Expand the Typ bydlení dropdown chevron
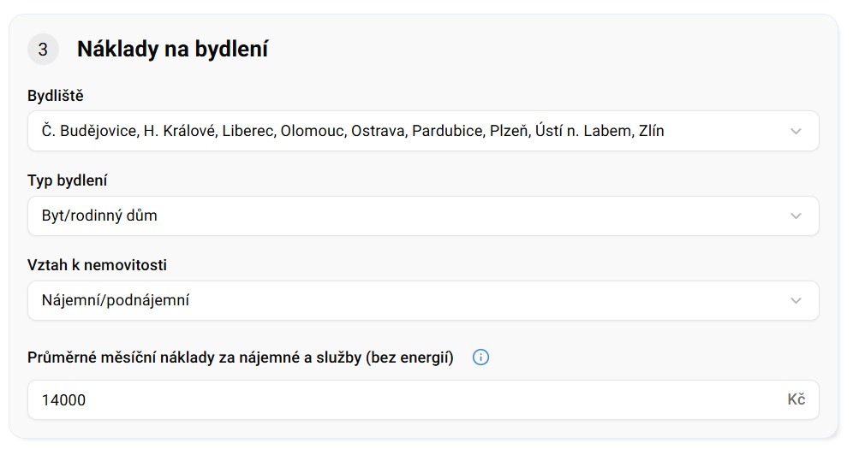The image size is (859, 449). click(x=796, y=216)
